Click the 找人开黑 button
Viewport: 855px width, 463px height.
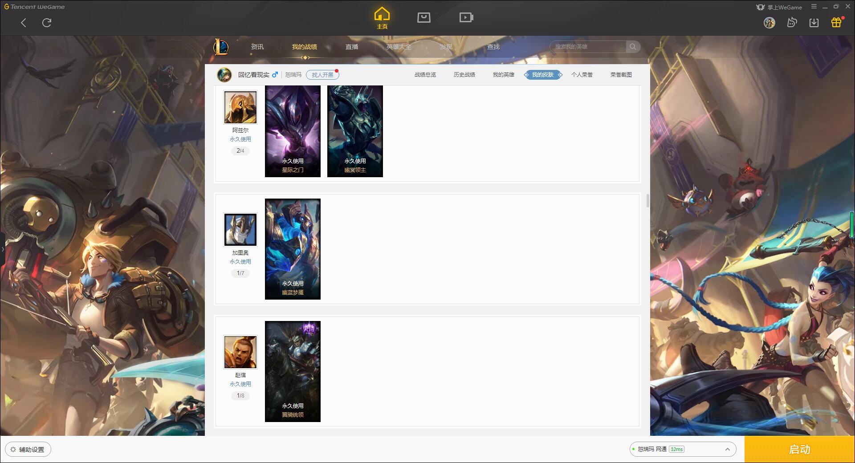[x=322, y=75]
